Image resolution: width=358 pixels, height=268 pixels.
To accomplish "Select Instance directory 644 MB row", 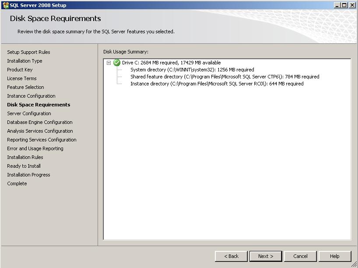I will click(217, 84).
